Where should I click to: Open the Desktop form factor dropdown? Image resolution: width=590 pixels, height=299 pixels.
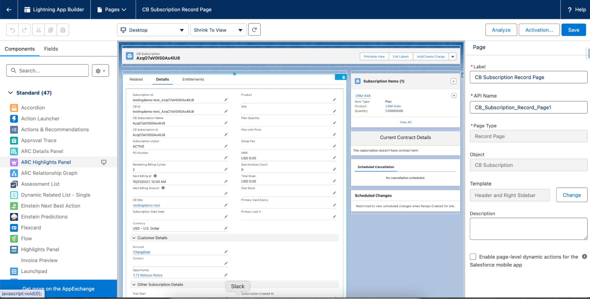click(153, 30)
